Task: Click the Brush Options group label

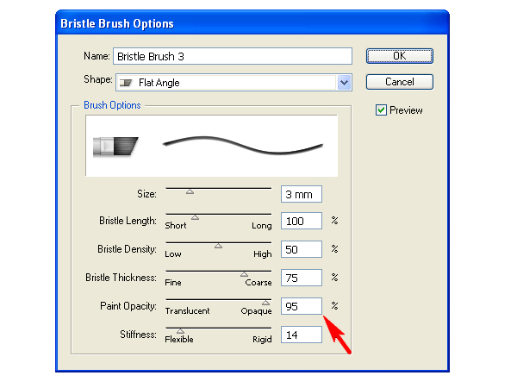Action: click(x=112, y=105)
